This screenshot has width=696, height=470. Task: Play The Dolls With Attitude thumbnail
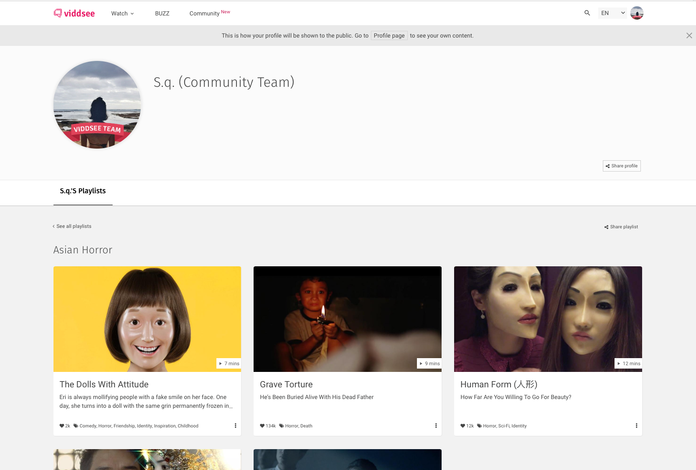tap(147, 319)
